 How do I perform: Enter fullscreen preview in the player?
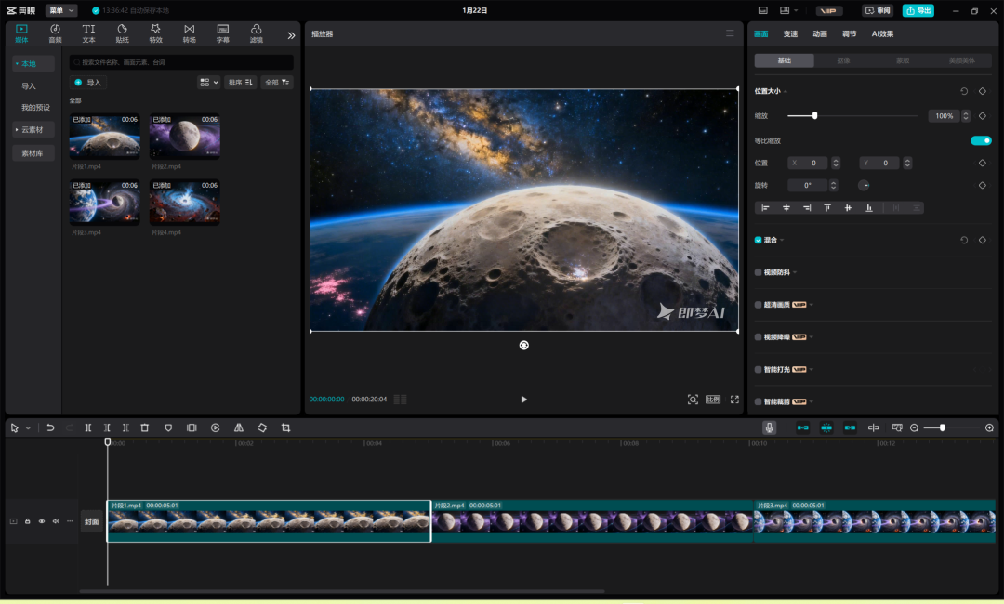point(734,400)
